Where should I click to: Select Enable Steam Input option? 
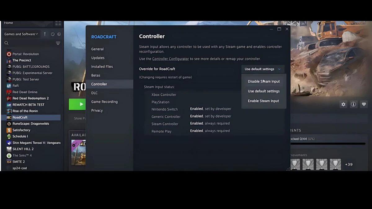263,101
